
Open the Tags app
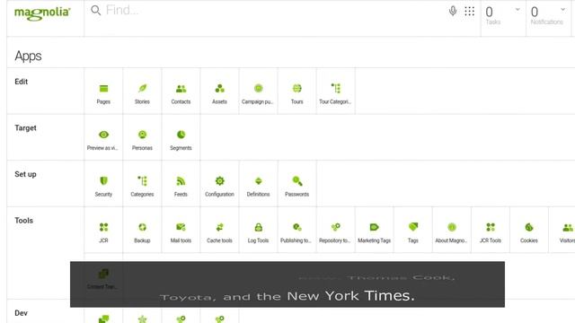(x=413, y=230)
